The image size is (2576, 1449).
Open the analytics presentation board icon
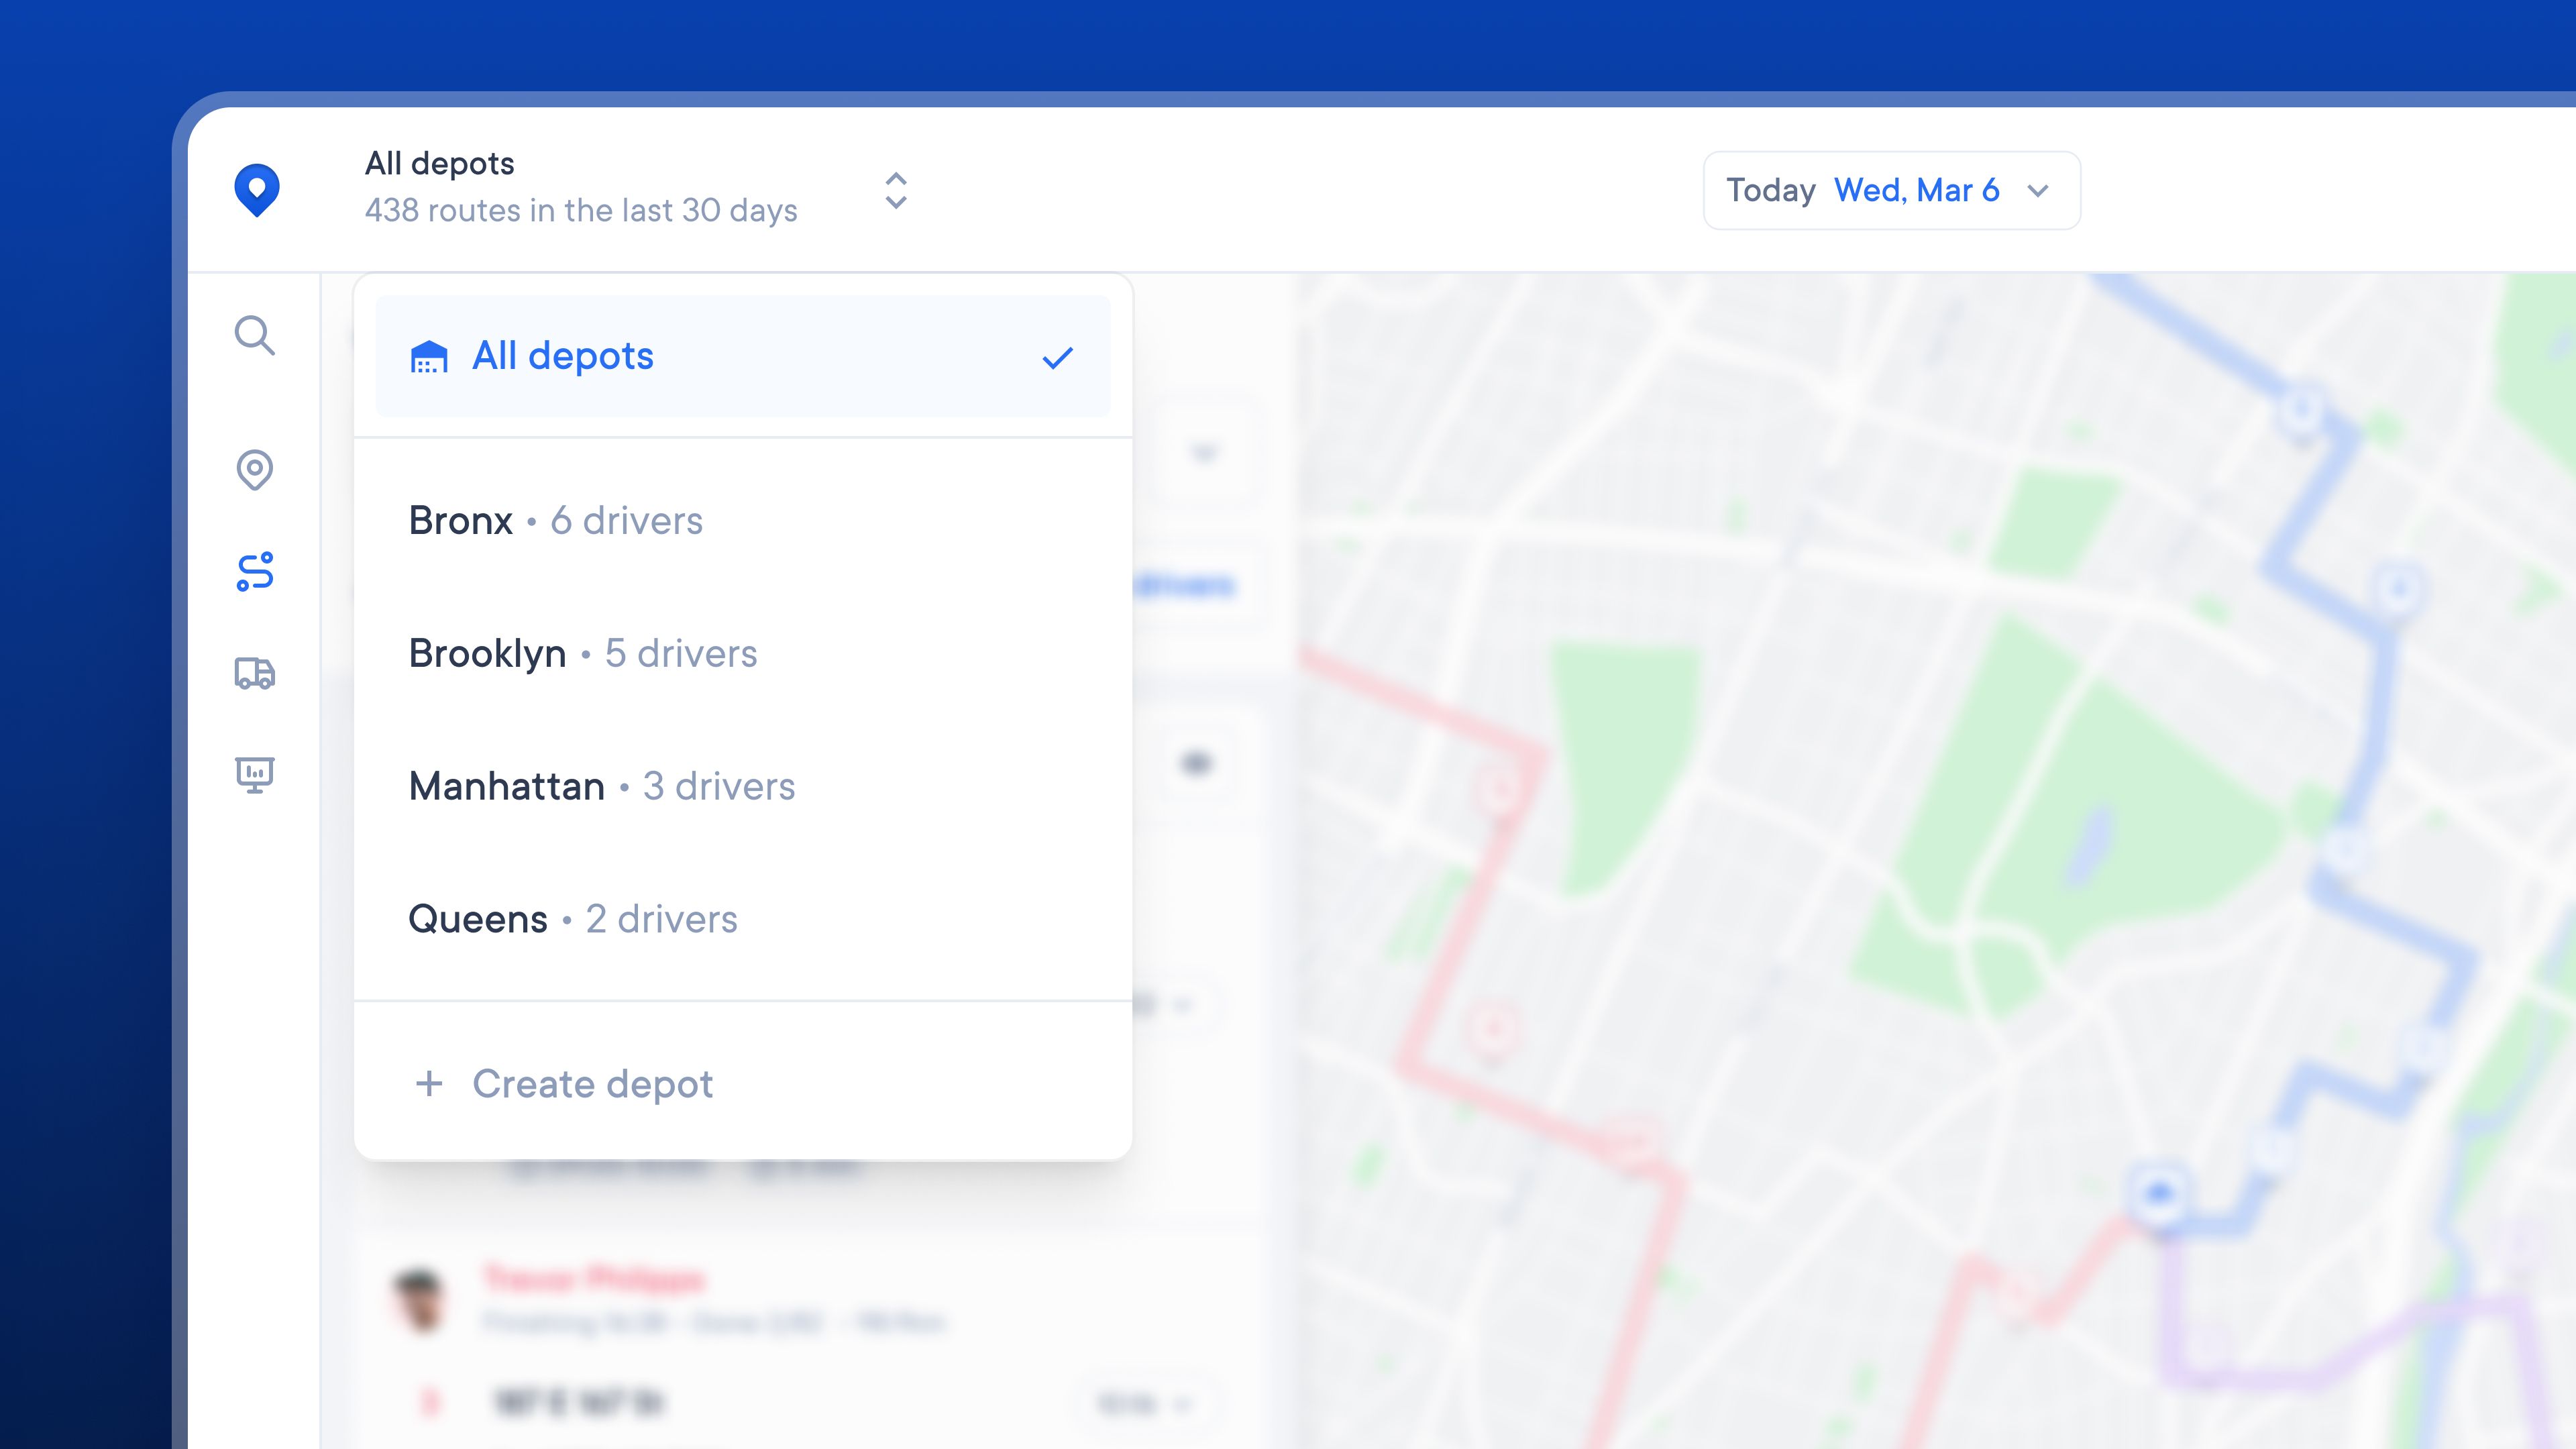[254, 774]
